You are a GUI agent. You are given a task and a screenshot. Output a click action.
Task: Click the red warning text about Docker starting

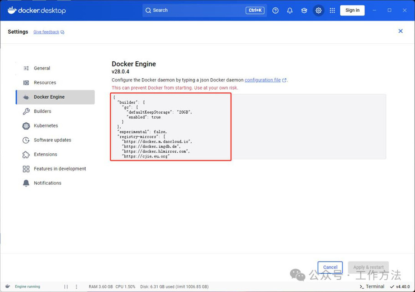coord(174,88)
